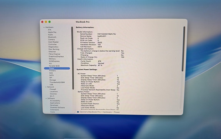Click the computer icon in path bar
This screenshot has height=139, width=221.
tap(78, 112)
